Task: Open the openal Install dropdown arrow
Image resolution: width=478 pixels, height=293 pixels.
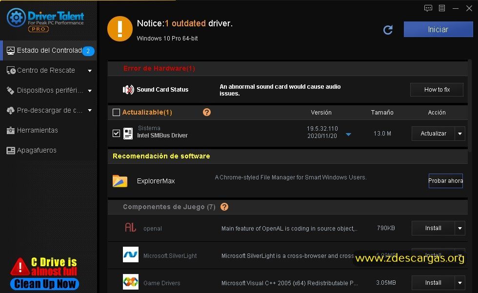Action: pos(459,228)
